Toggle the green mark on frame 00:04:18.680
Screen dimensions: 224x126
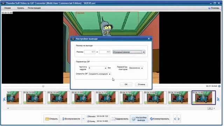click(73, 103)
